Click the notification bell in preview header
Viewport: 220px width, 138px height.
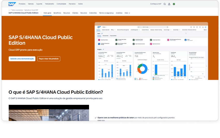[203, 27]
